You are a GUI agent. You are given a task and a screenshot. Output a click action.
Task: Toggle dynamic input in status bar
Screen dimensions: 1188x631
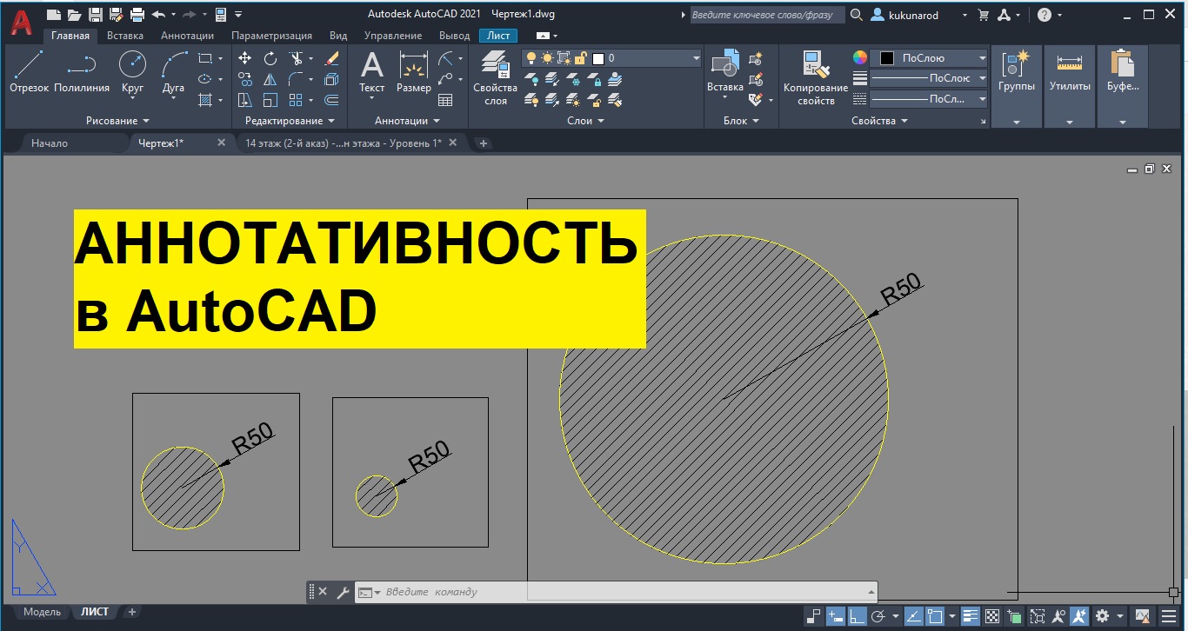click(x=835, y=616)
